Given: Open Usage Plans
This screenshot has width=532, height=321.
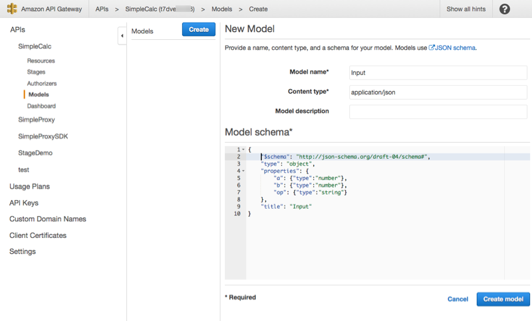Looking at the screenshot, I should coord(29,187).
